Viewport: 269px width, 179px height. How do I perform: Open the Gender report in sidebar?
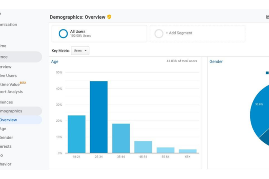(x=6, y=137)
